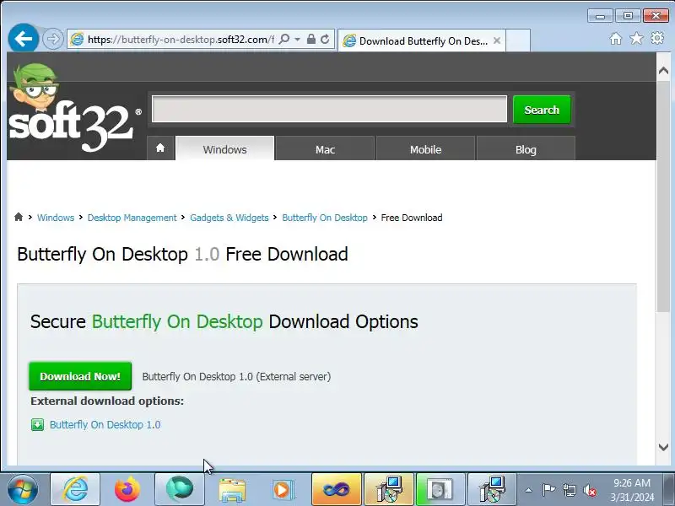Click the browser Home icon

click(616, 39)
